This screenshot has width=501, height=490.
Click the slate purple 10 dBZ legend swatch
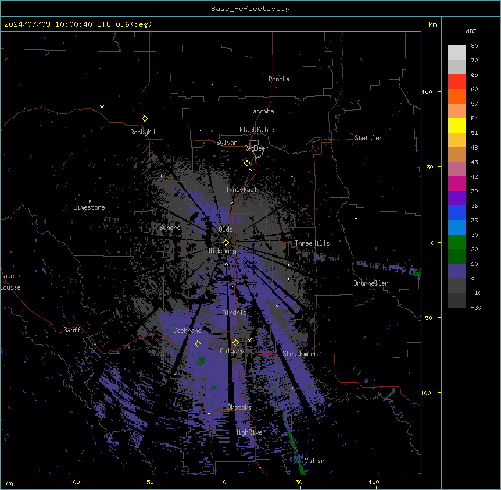point(457,271)
